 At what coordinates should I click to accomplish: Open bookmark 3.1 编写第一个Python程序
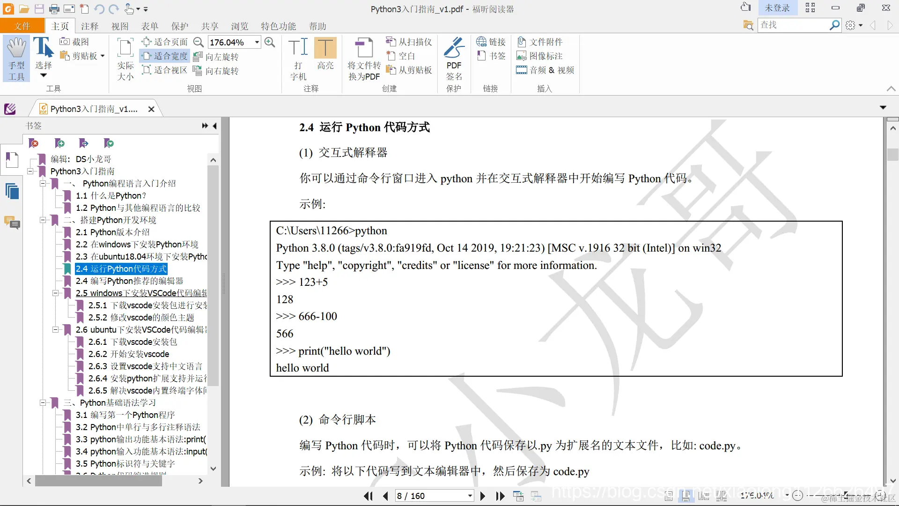(125, 415)
